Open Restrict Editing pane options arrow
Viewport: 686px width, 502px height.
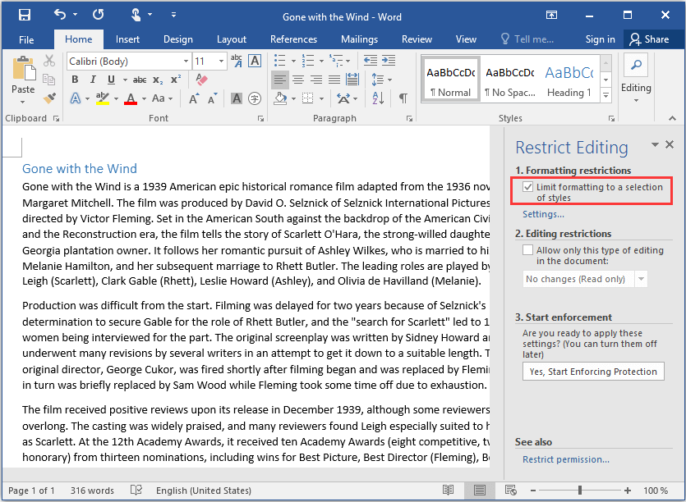[655, 144]
